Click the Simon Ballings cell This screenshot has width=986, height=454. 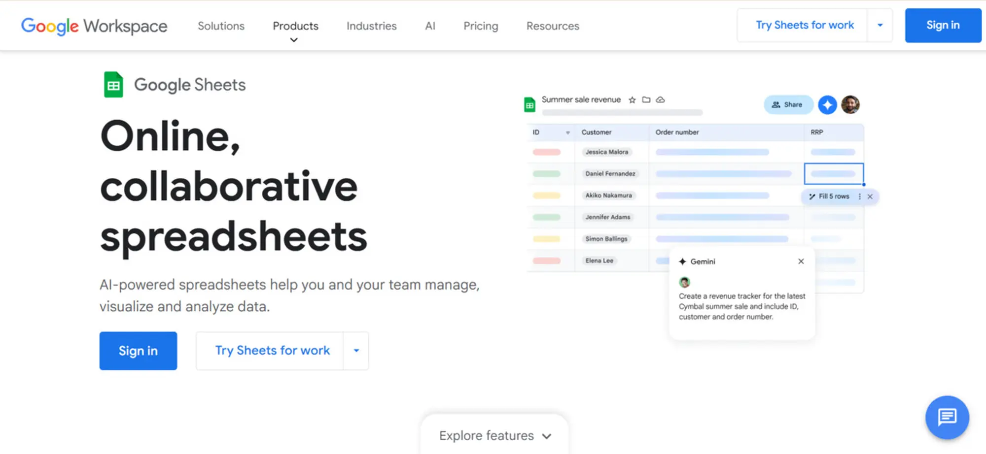point(606,239)
